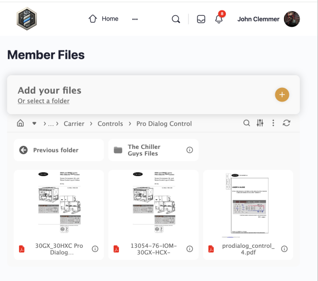Click PDF icon of 30GX_30HXC Pro Dialog

22,249
